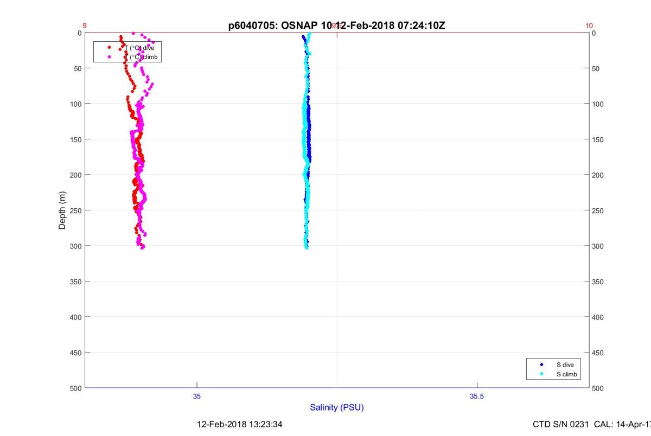Click the 300 tick on left depth axis
The height and width of the screenshot is (436, 651).
point(75,246)
